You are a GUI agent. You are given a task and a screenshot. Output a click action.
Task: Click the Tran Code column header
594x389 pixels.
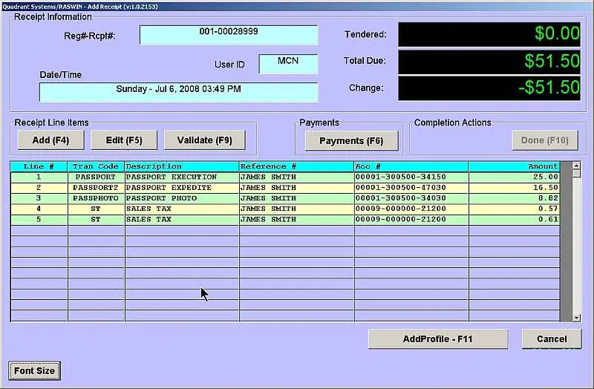[96, 166]
